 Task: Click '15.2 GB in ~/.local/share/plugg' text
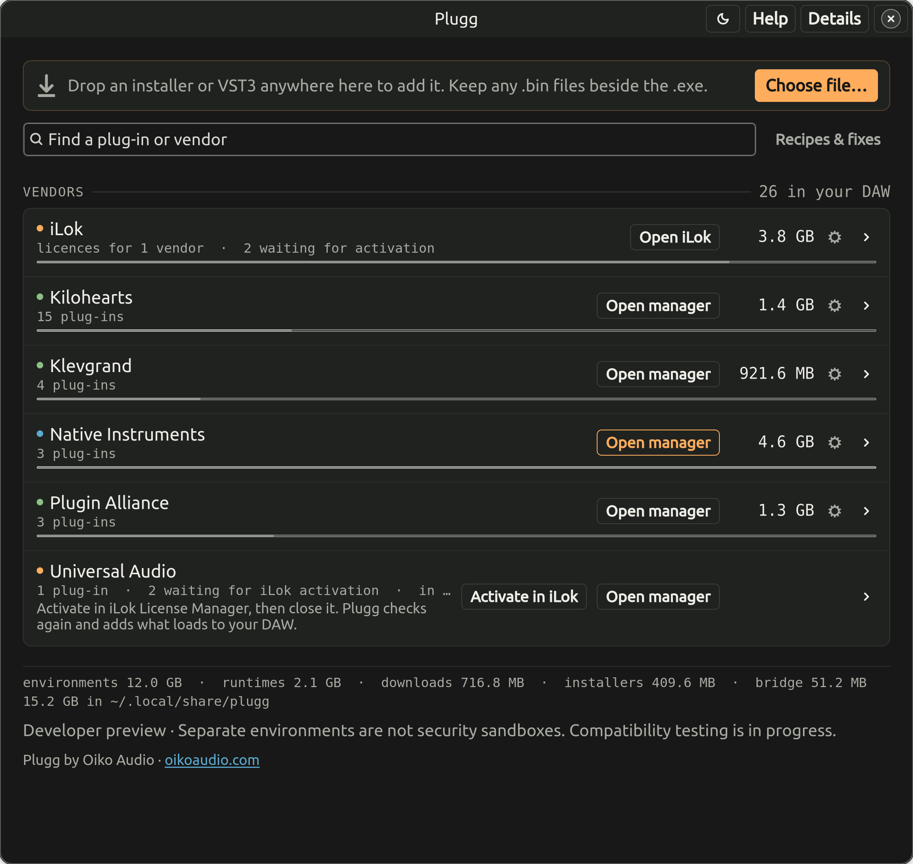[146, 701]
